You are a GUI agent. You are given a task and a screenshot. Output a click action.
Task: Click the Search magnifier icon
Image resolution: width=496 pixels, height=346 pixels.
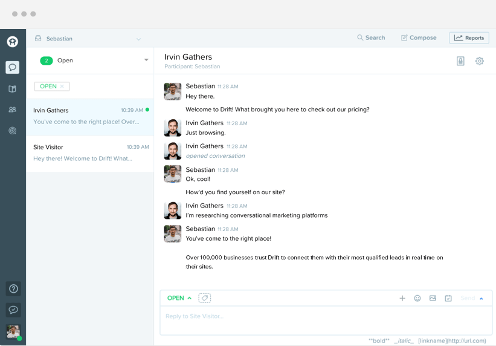point(360,38)
